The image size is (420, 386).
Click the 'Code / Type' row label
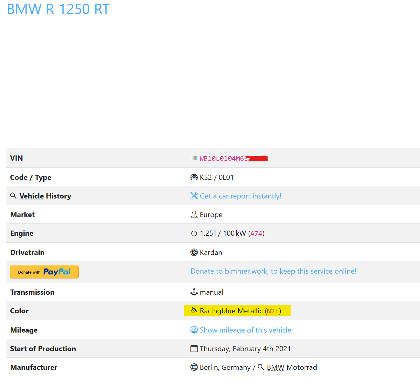click(31, 177)
